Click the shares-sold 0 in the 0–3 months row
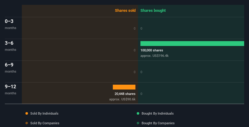This screenshot has height=127, width=249. coord(135,28)
